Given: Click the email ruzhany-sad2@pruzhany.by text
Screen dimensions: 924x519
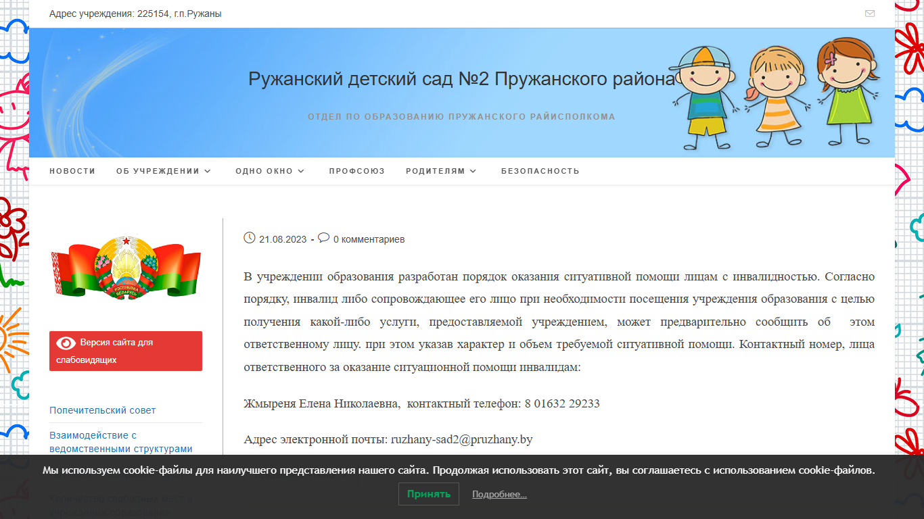Looking at the screenshot, I should pyautogui.click(x=462, y=439).
